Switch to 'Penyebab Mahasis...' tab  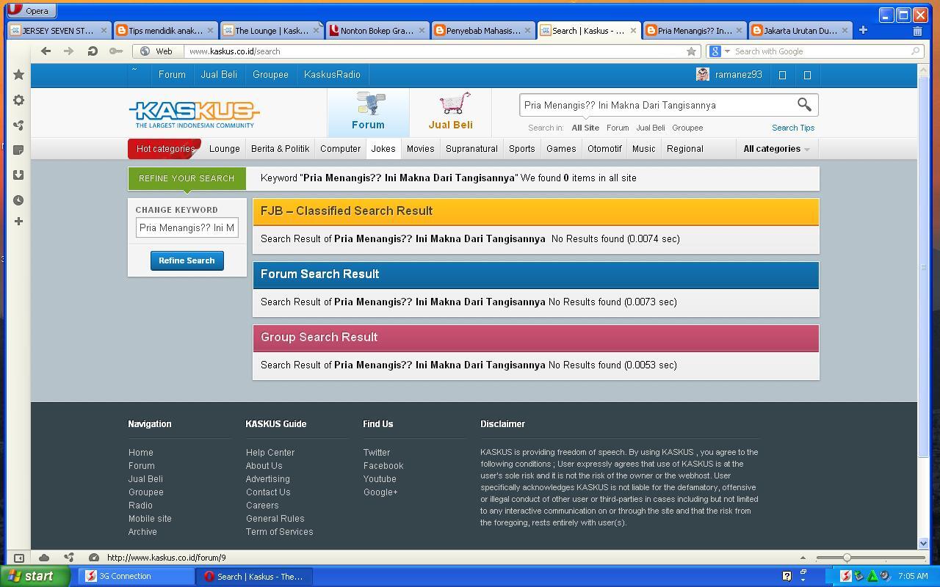pos(482,31)
